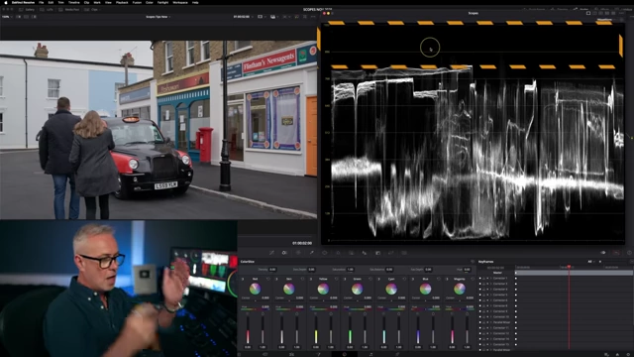634x357 pixels.
Task: Toggle the Skin slice enable switch
Action: [x=277, y=279]
